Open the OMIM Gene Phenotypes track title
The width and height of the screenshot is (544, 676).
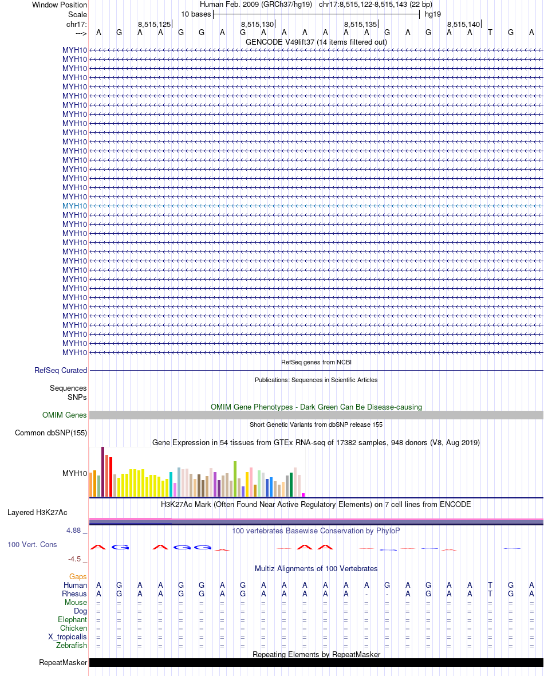316,407
